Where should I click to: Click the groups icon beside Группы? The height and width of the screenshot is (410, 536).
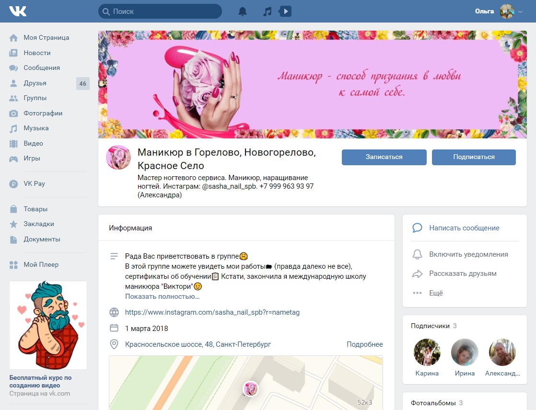pos(13,98)
